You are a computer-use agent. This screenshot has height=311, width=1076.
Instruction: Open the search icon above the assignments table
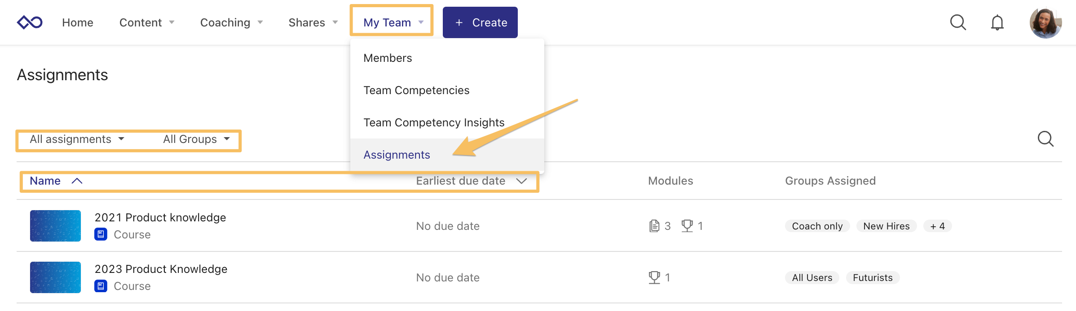[x=1046, y=139]
